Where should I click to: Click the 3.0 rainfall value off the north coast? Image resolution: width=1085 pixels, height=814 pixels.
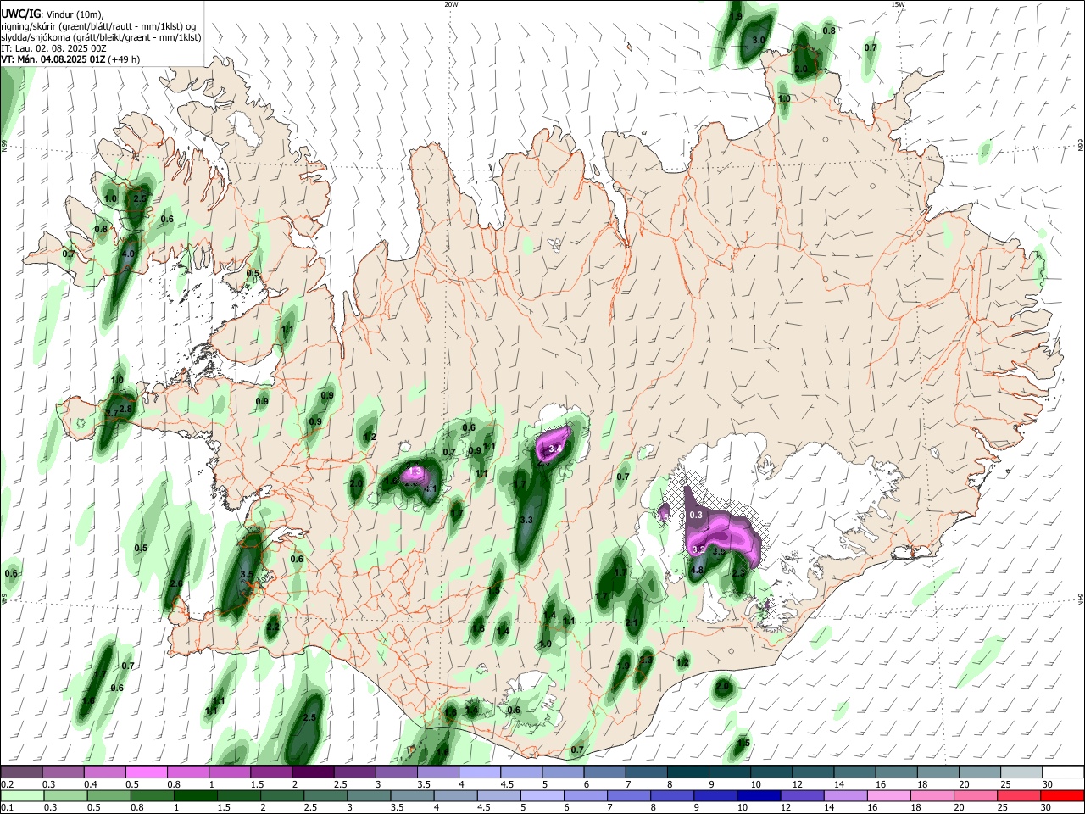coord(759,40)
